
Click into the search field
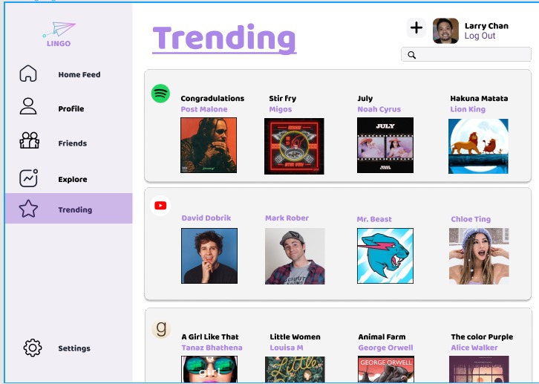(466, 54)
